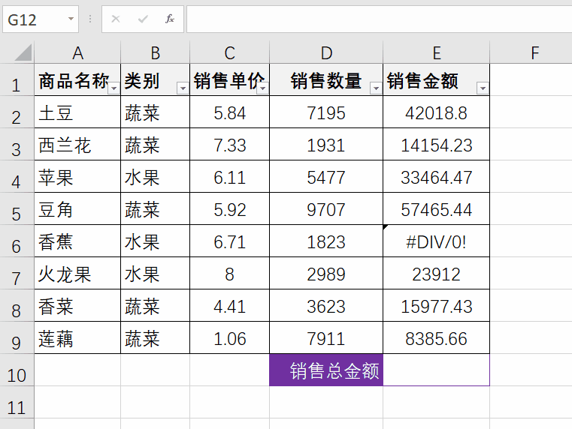The height and width of the screenshot is (429, 572).
Task: Click the Enter checkmark formula icon
Action: point(143,19)
